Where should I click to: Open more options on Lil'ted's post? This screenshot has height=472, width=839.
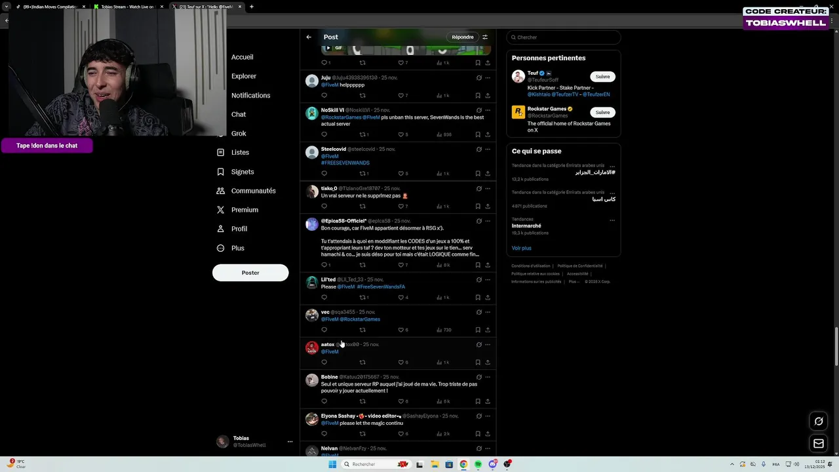(488, 280)
